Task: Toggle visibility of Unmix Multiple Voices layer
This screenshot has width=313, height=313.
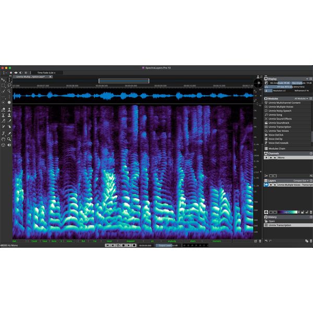Action: coord(271,185)
